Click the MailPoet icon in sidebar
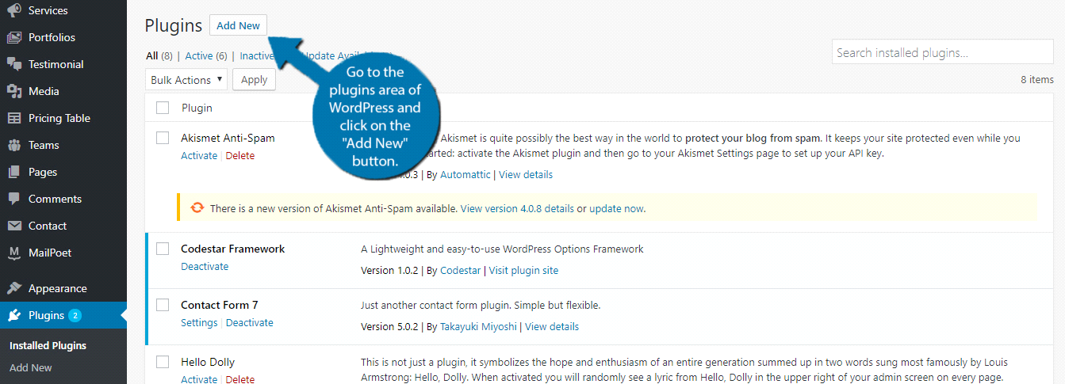This screenshot has width=1065, height=384. coord(14,253)
